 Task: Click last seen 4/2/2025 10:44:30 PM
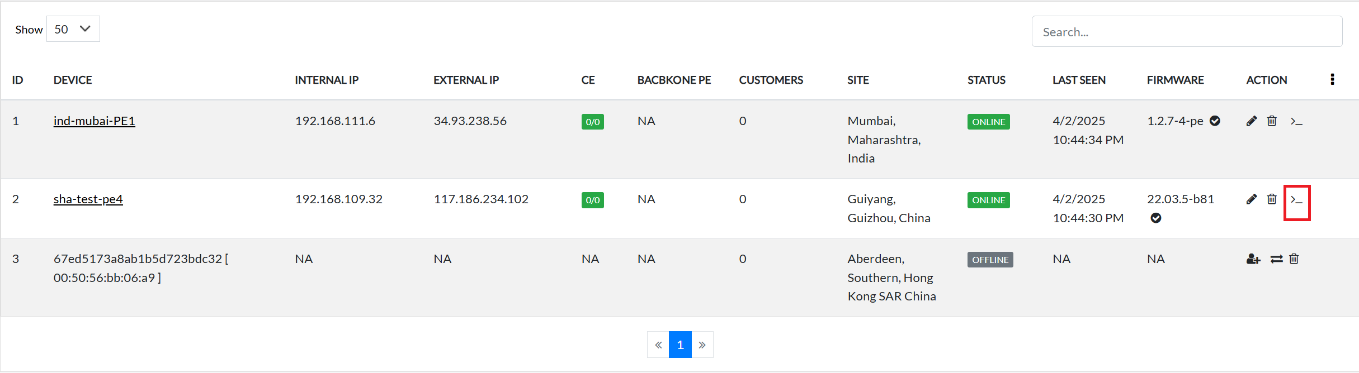click(1088, 209)
